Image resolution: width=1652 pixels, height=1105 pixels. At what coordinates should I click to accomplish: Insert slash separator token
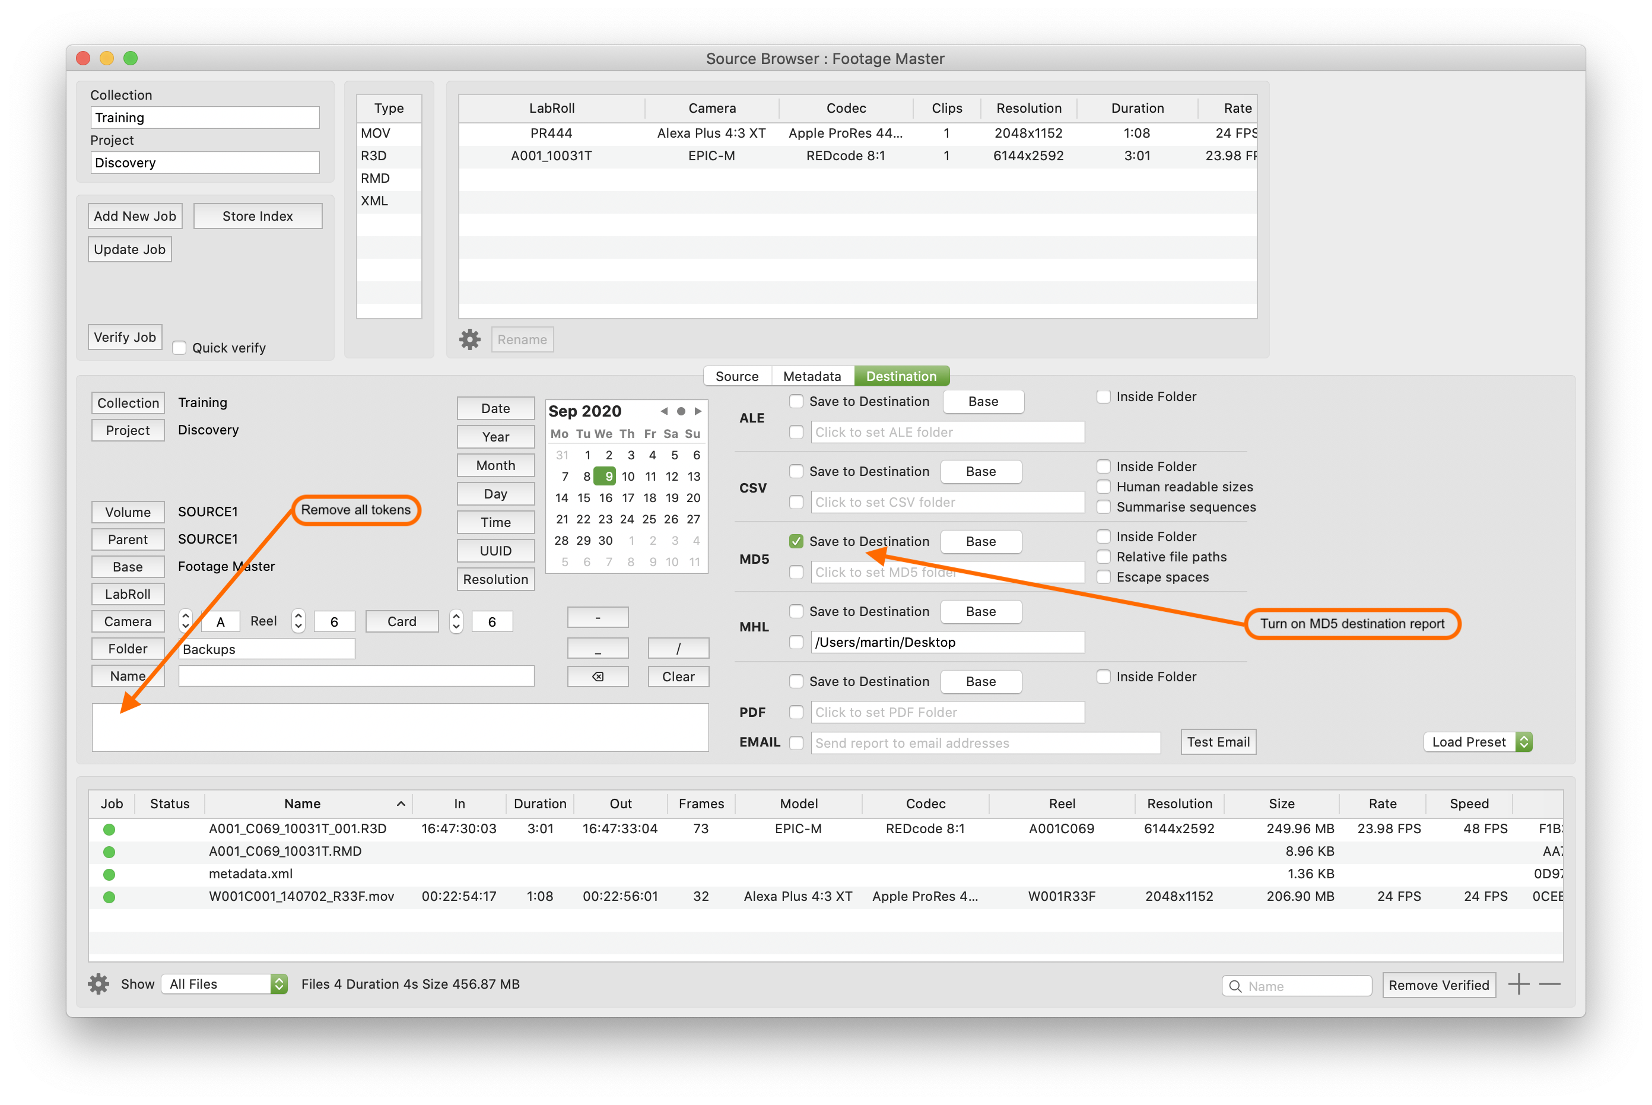678,648
